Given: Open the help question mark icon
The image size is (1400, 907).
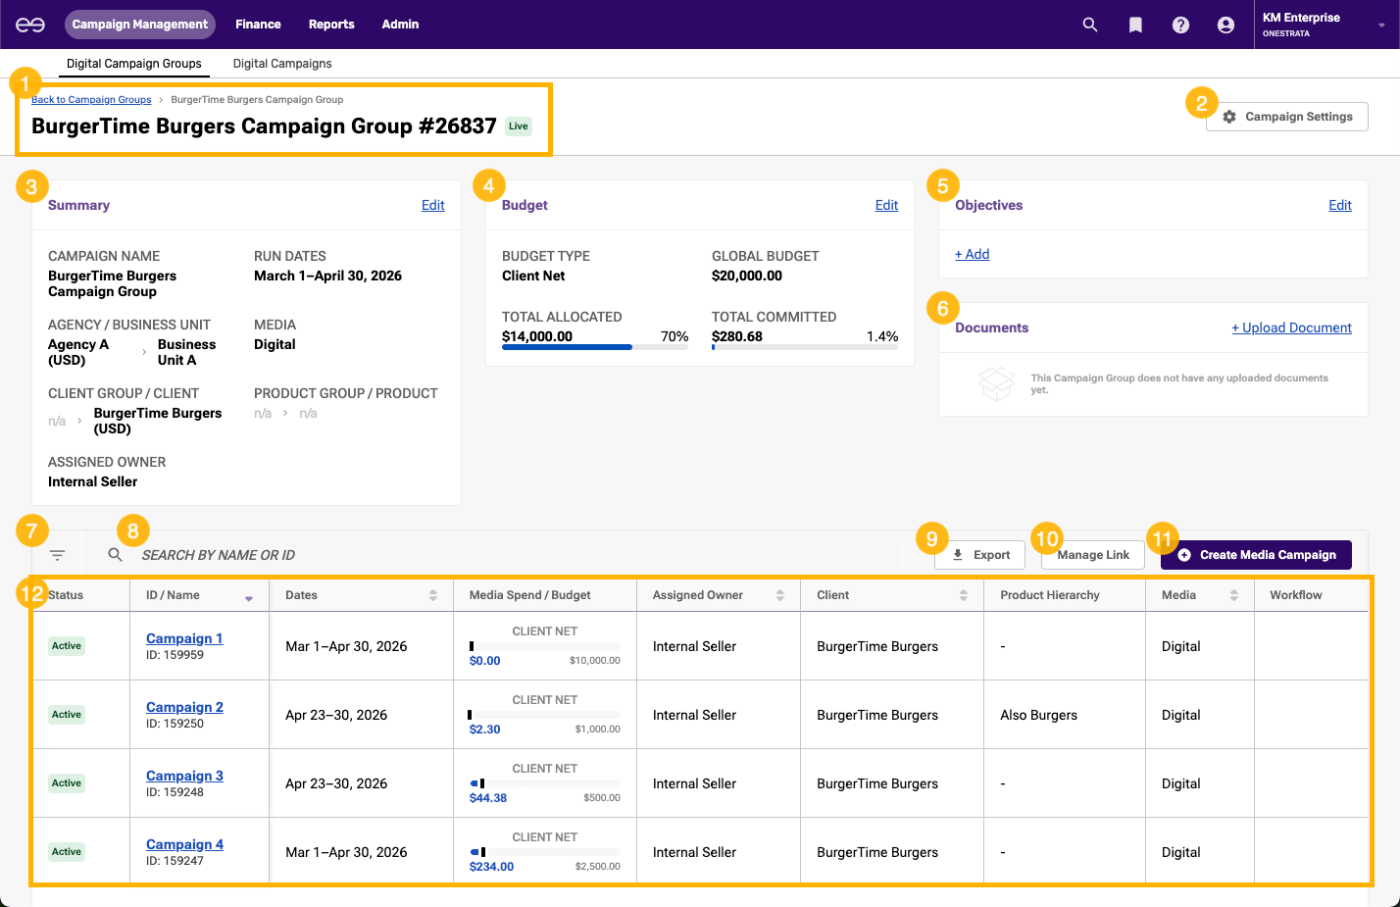Looking at the screenshot, I should [x=1180, y=25].
